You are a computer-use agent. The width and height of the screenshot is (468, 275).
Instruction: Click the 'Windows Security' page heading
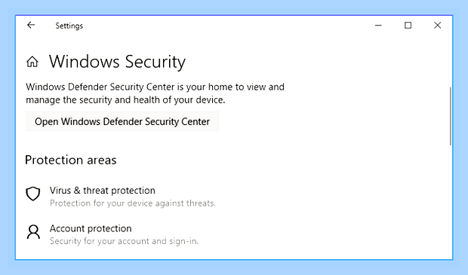click(x=117, y=62)
